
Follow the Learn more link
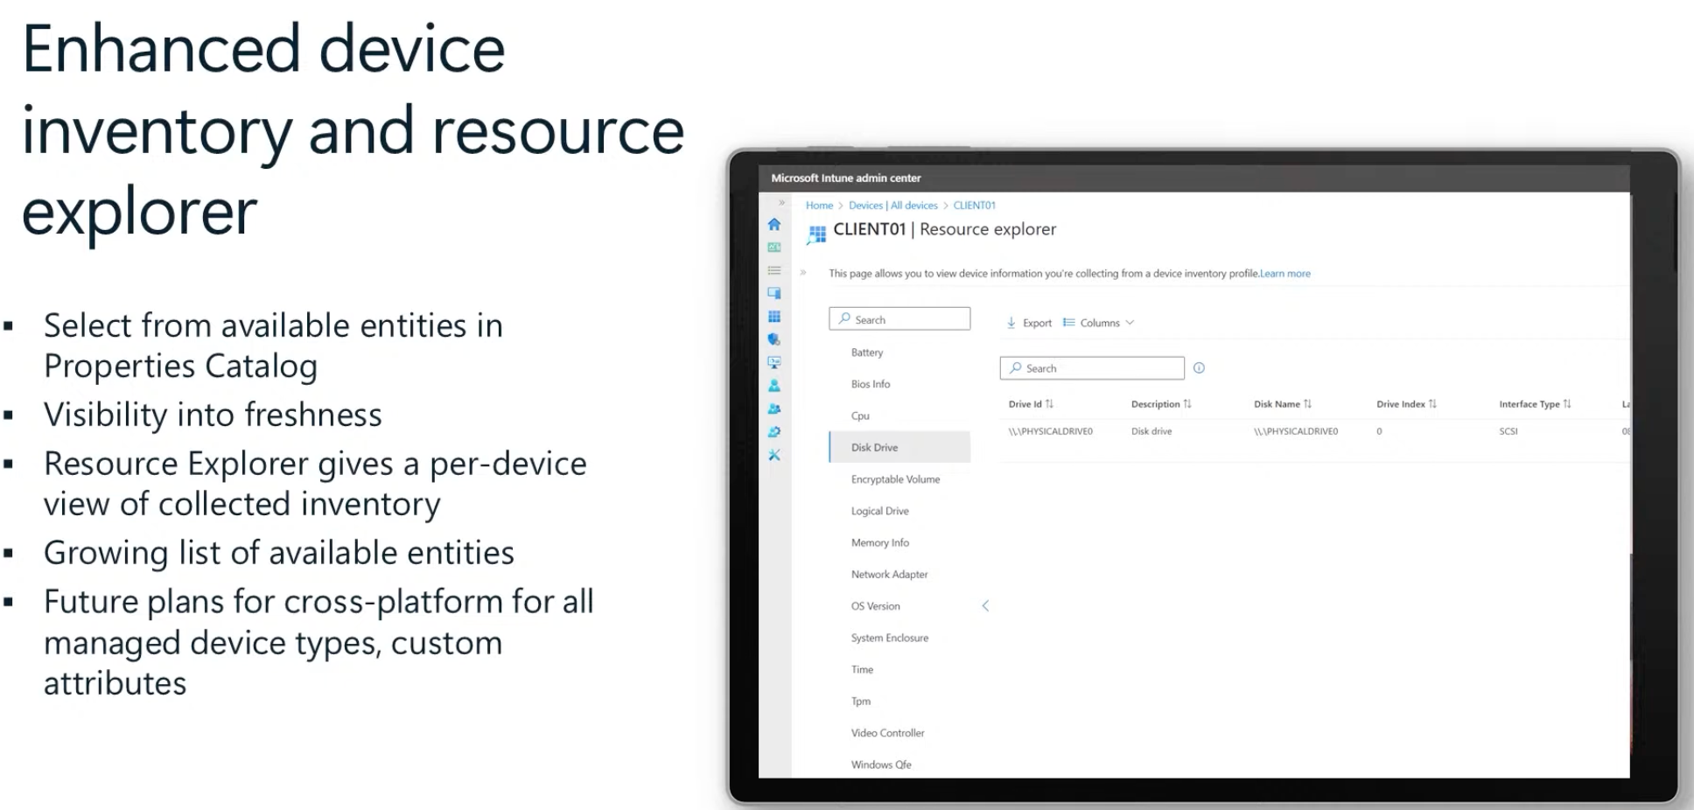pyautogui.click(x=1285, y=274)
